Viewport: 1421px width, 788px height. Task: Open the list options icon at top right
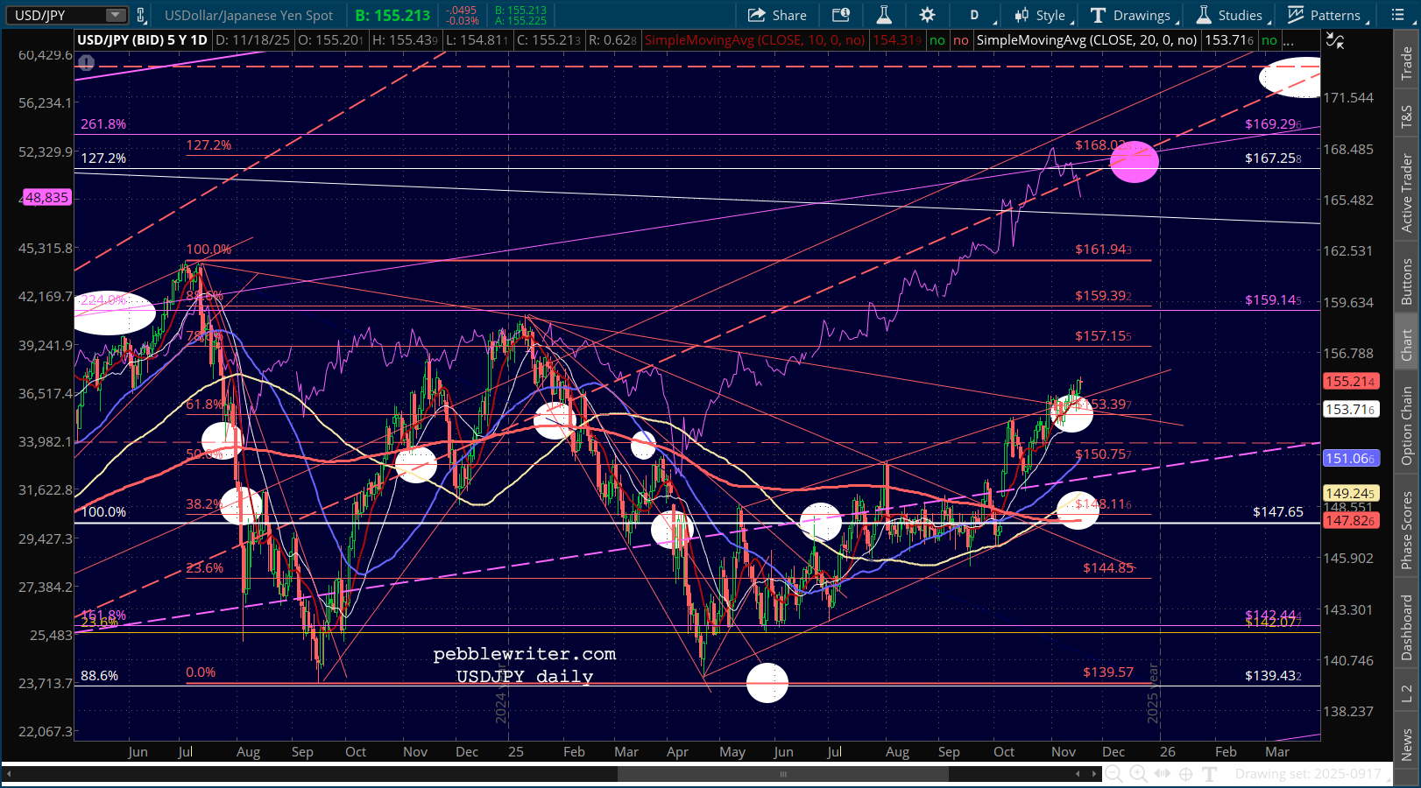coord(1396,15)
